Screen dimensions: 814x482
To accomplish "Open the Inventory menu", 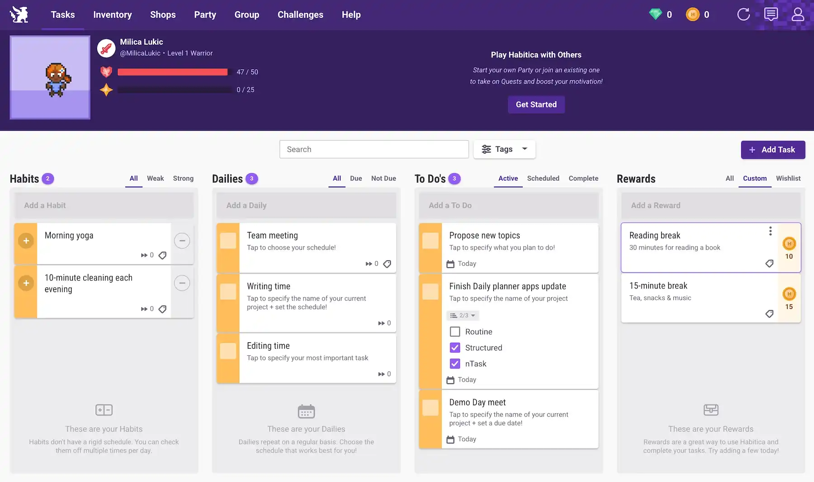I will pos(113,14).
